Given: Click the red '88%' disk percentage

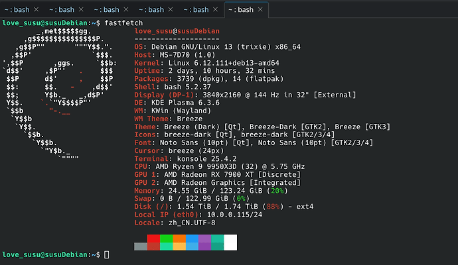Looking at the screenshot, I should pyautogui.click(x=273, y=207).
